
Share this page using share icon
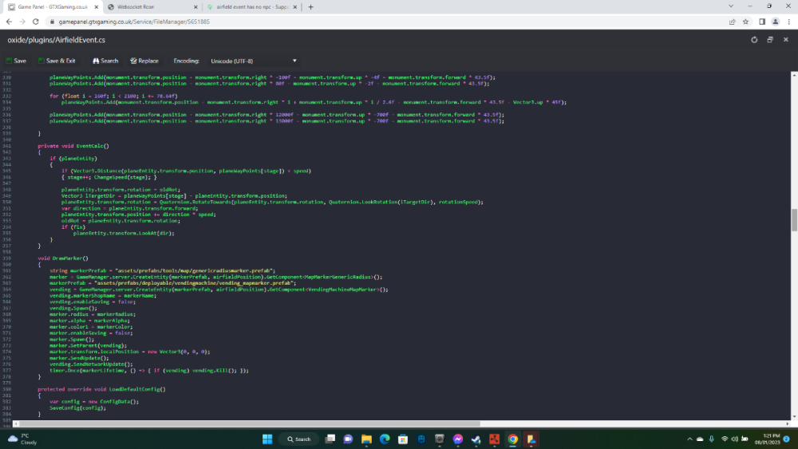click(x=732, y=22)
